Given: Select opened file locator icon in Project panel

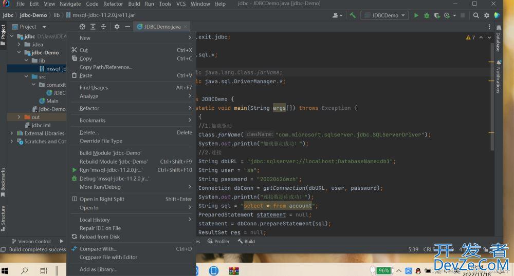Looking at the screenshot, I should click(82, 27).
